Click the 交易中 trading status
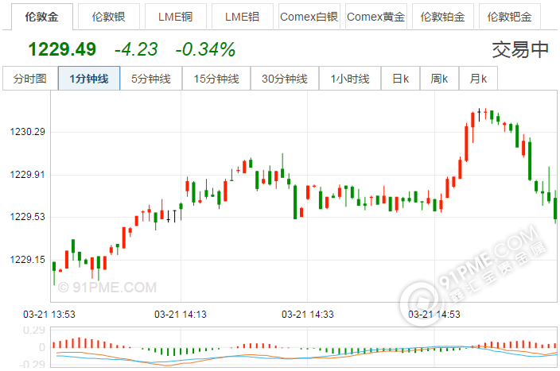The image size is (560, 371). coord(520,49)
